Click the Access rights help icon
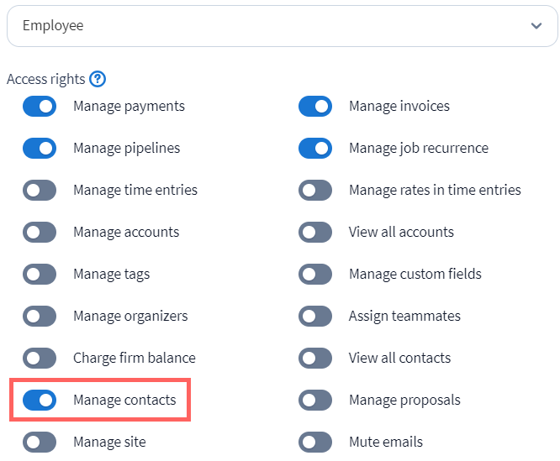This screenshot has height=461, width=560. pos(98,80)
